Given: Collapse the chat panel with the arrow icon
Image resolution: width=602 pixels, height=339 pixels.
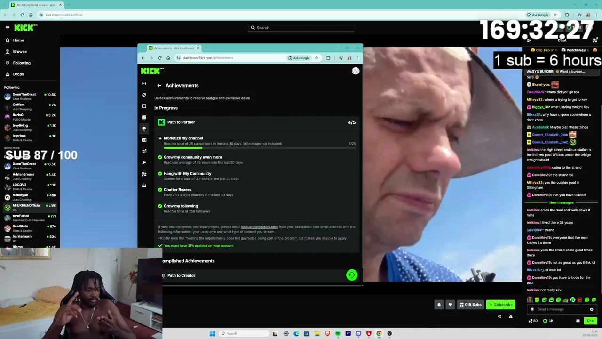Looking at the screenshot, I should click(x=529, y=40).
